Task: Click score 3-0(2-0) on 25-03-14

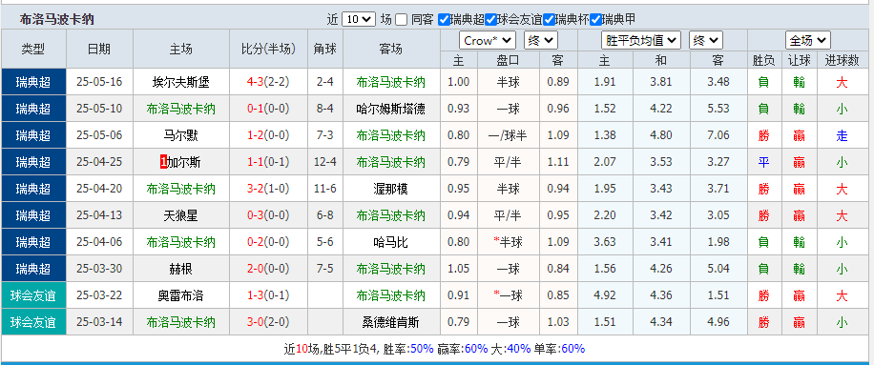Action: pyautogui.click(x=269, y=322)
